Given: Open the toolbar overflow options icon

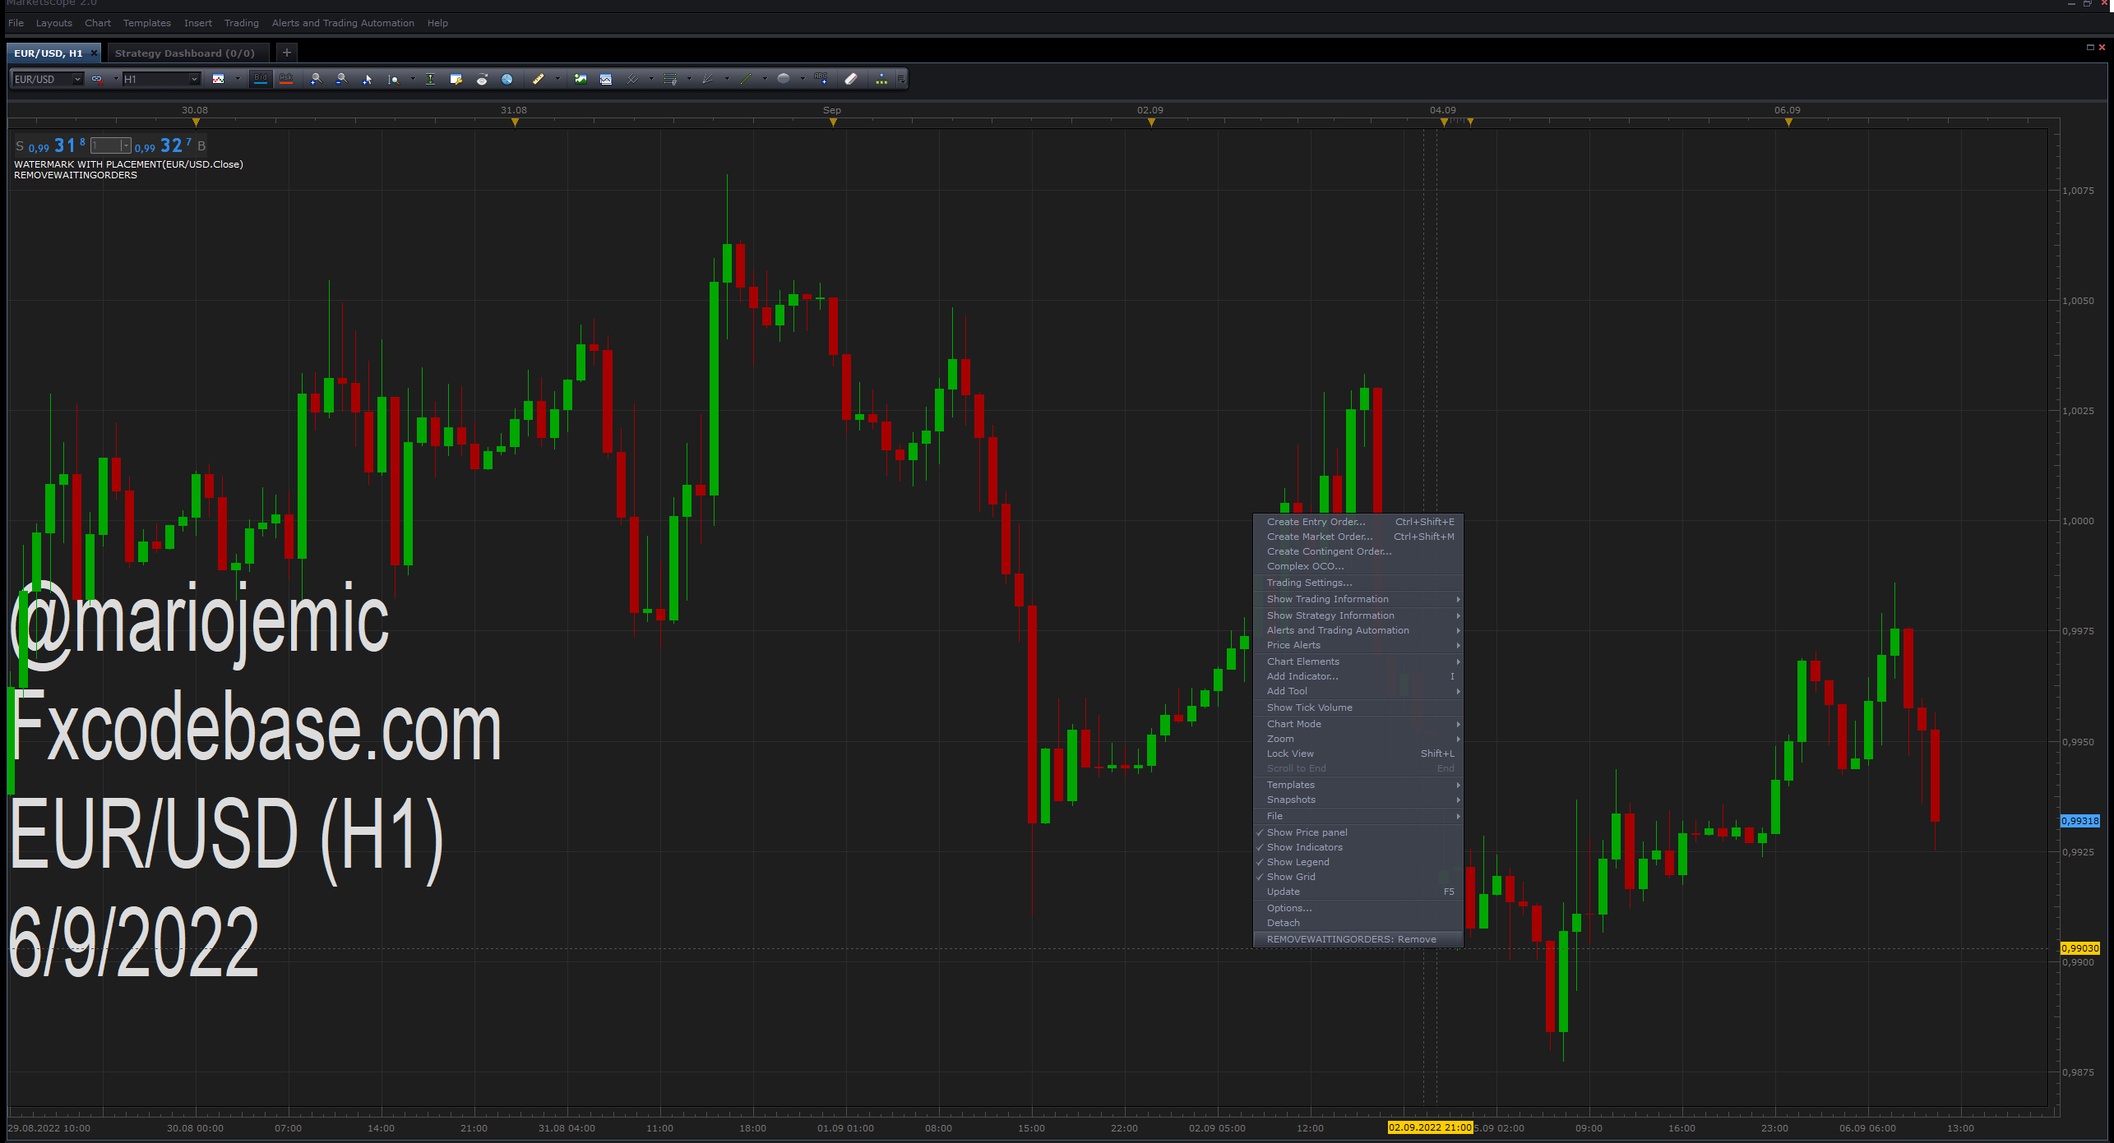Looking at the screenshot, I should coord(901,80).
